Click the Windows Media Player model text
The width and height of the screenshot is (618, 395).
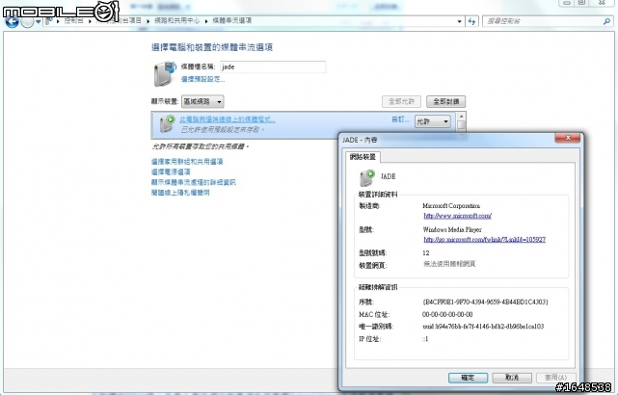click(452, 229)
